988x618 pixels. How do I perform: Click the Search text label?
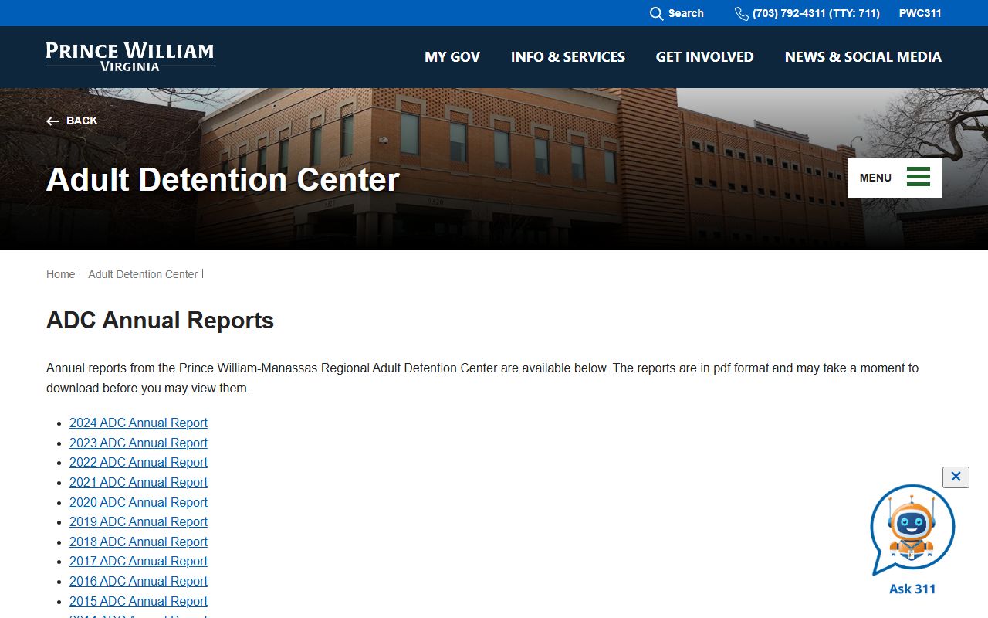[x=686, y=13]
